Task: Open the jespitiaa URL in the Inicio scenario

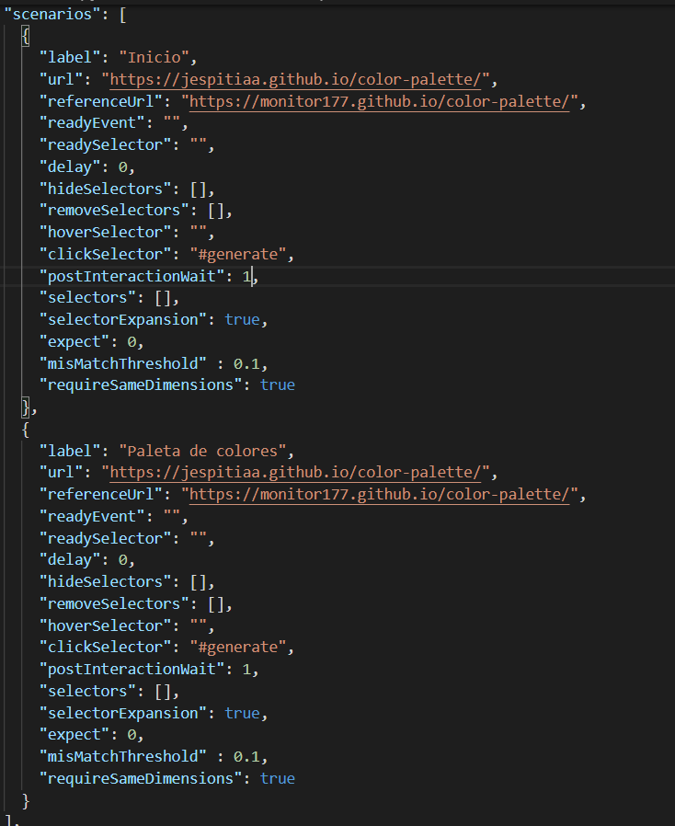Action: (295, 79)
